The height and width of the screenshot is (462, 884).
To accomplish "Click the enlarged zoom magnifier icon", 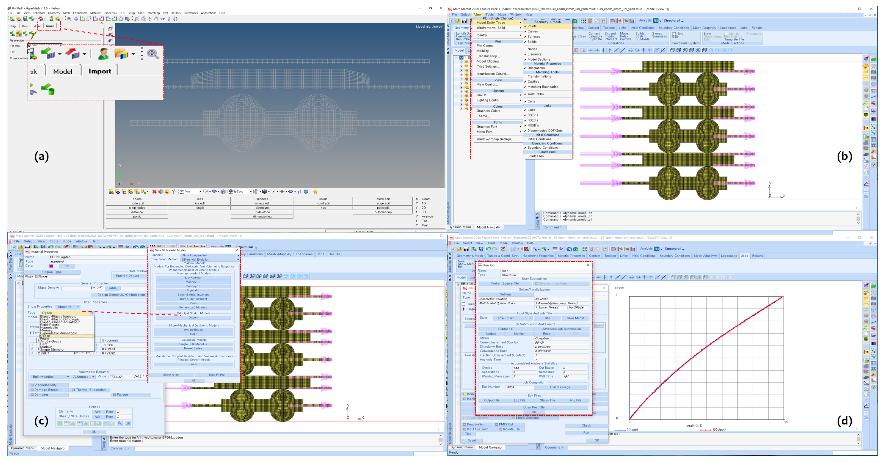I will [x=153, y=54].
